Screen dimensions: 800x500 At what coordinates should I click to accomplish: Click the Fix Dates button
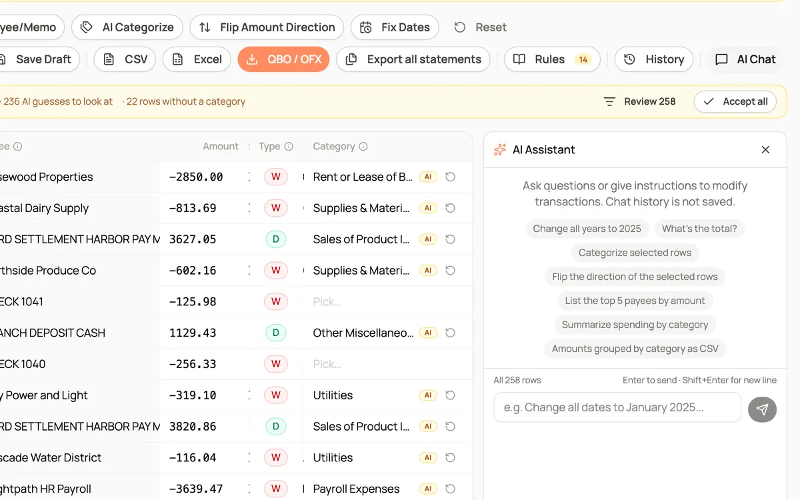click(x=395, y=27)
